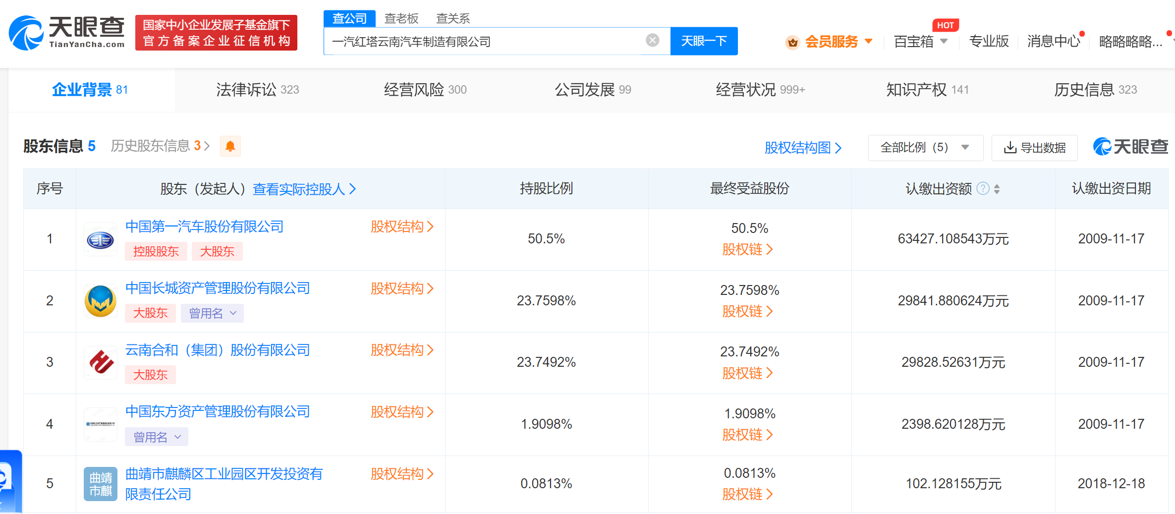Image resolution: width=1175 pixels, height=514 pixels.
Task: Expand 曾用名 for 中国长城资产管理
Action: click(x=212, y=313)
